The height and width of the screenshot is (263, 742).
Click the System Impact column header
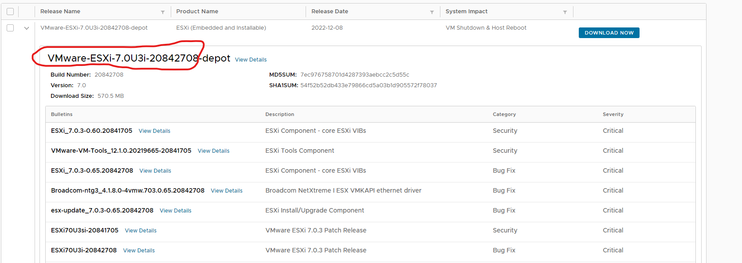pos(466,12)
